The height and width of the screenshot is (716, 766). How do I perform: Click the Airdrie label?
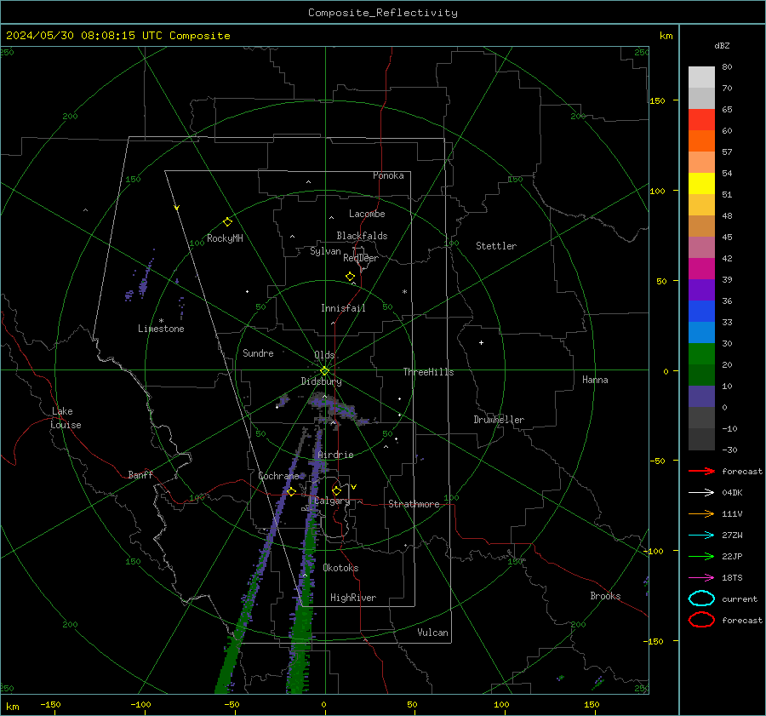[335, 455]
